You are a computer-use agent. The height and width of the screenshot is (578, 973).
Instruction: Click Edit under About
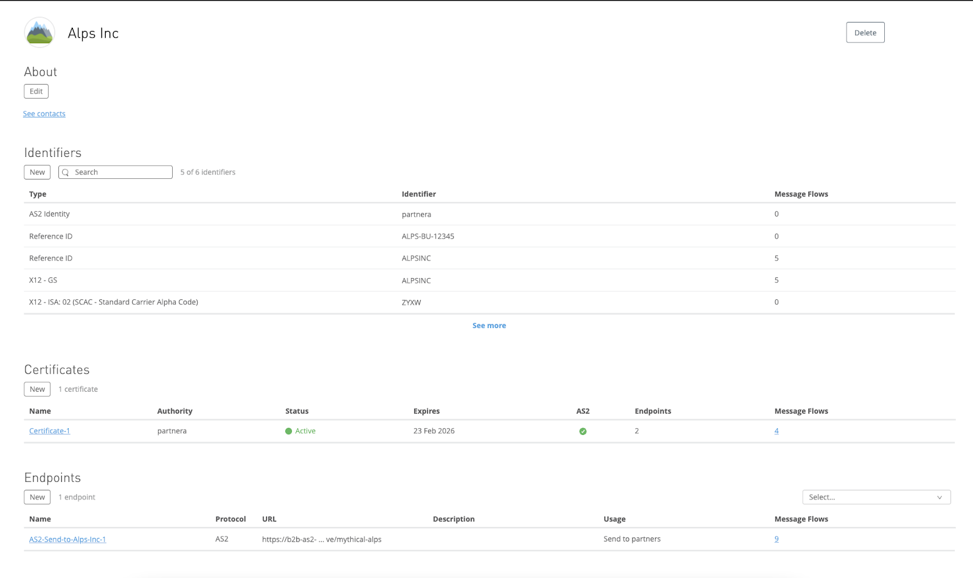pyautogui.click(x=36, y=91)
